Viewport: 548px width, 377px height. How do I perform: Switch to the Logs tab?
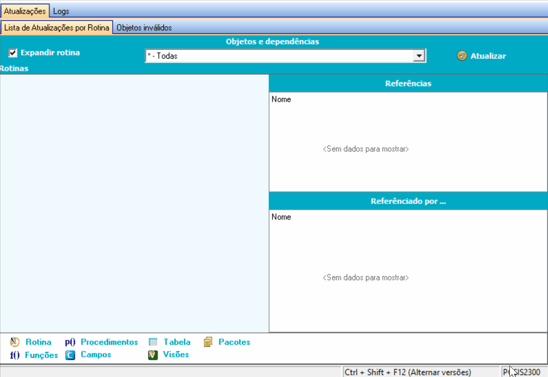(61, 11)
